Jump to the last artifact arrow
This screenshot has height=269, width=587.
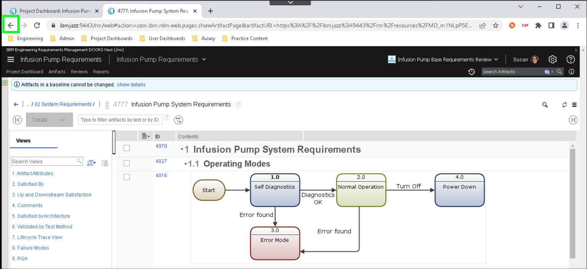tap(573, 120)
